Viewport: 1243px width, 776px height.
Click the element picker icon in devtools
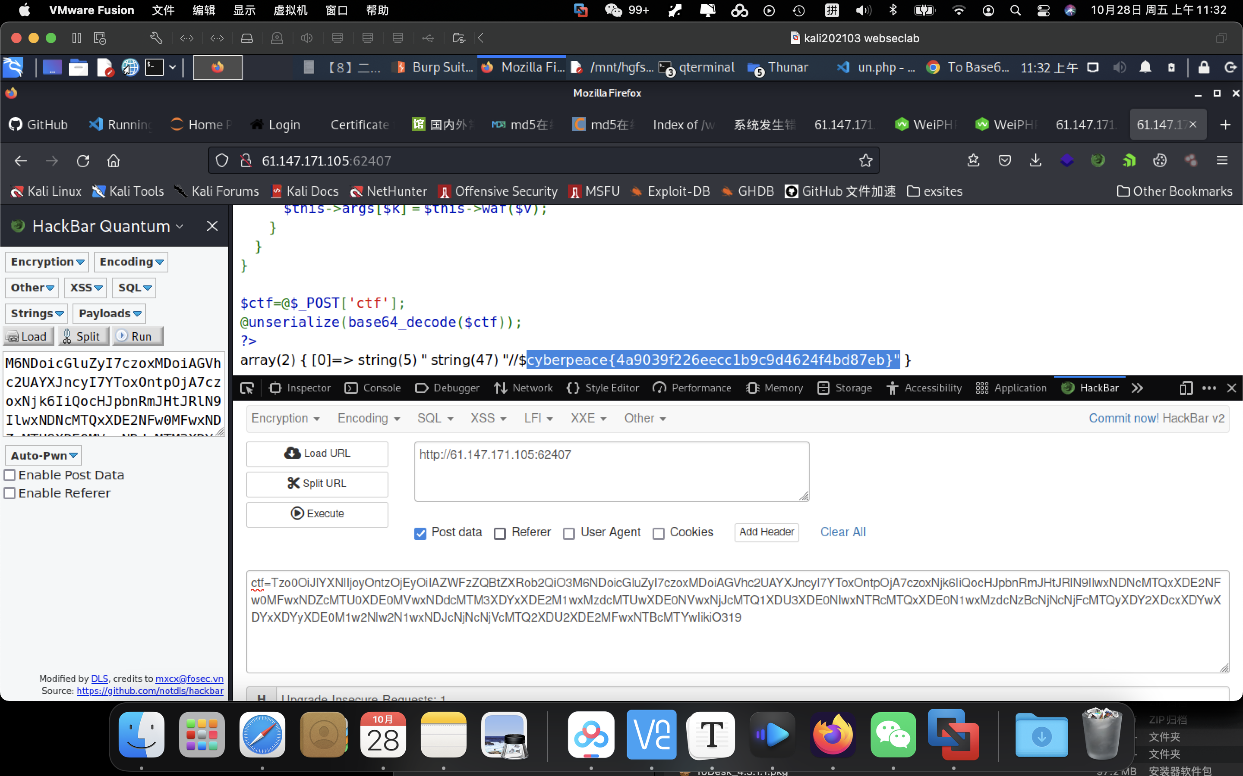click(246, 388)
